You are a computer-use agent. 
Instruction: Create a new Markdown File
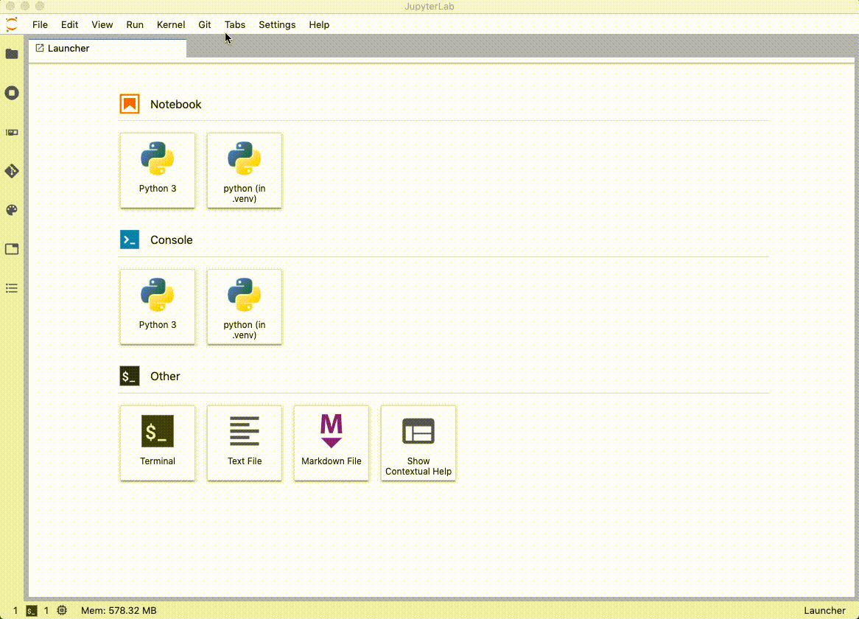click(332, 443)
